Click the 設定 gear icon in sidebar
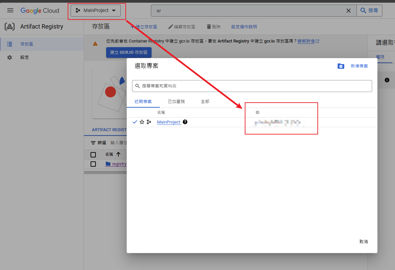Screen dimensions: 395x270 point(10,57)
